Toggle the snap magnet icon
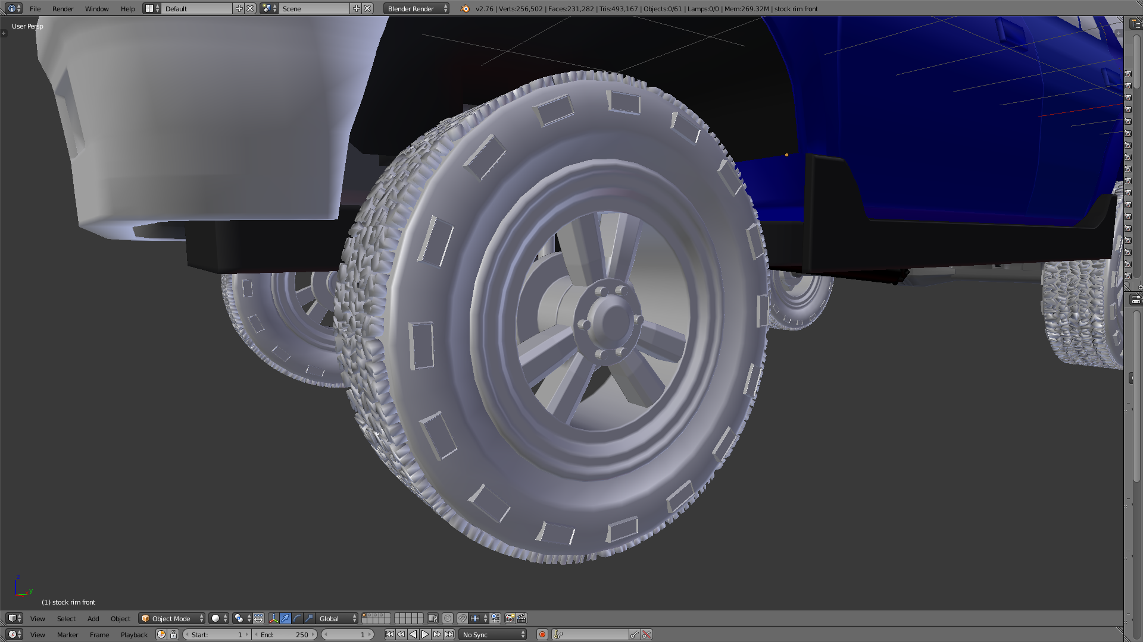The image size is (1143, 642). [x=462, y=619]
